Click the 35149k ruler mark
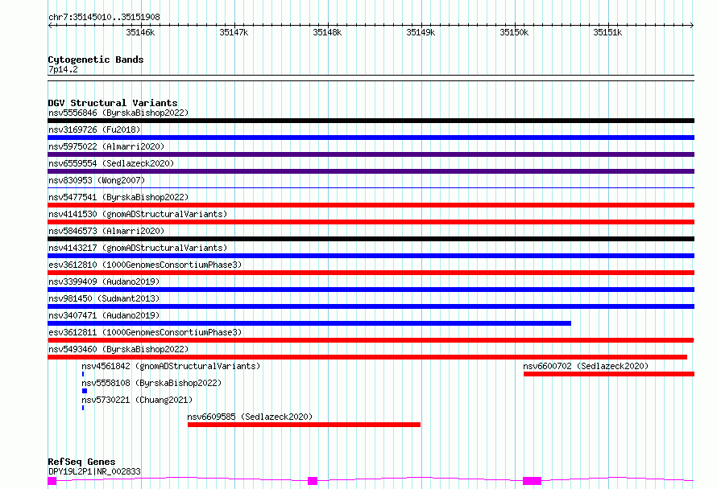The width and height of the screenshot is (717, 489). coord(421,32)
